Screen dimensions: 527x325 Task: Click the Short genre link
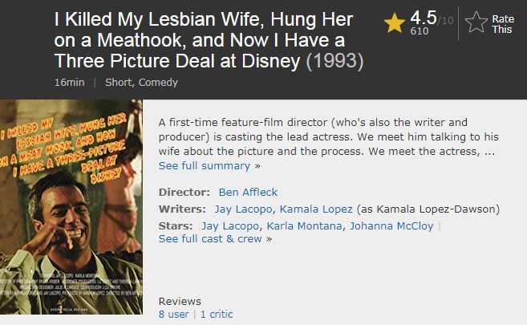pyautogui.click(x=120, y=82)
